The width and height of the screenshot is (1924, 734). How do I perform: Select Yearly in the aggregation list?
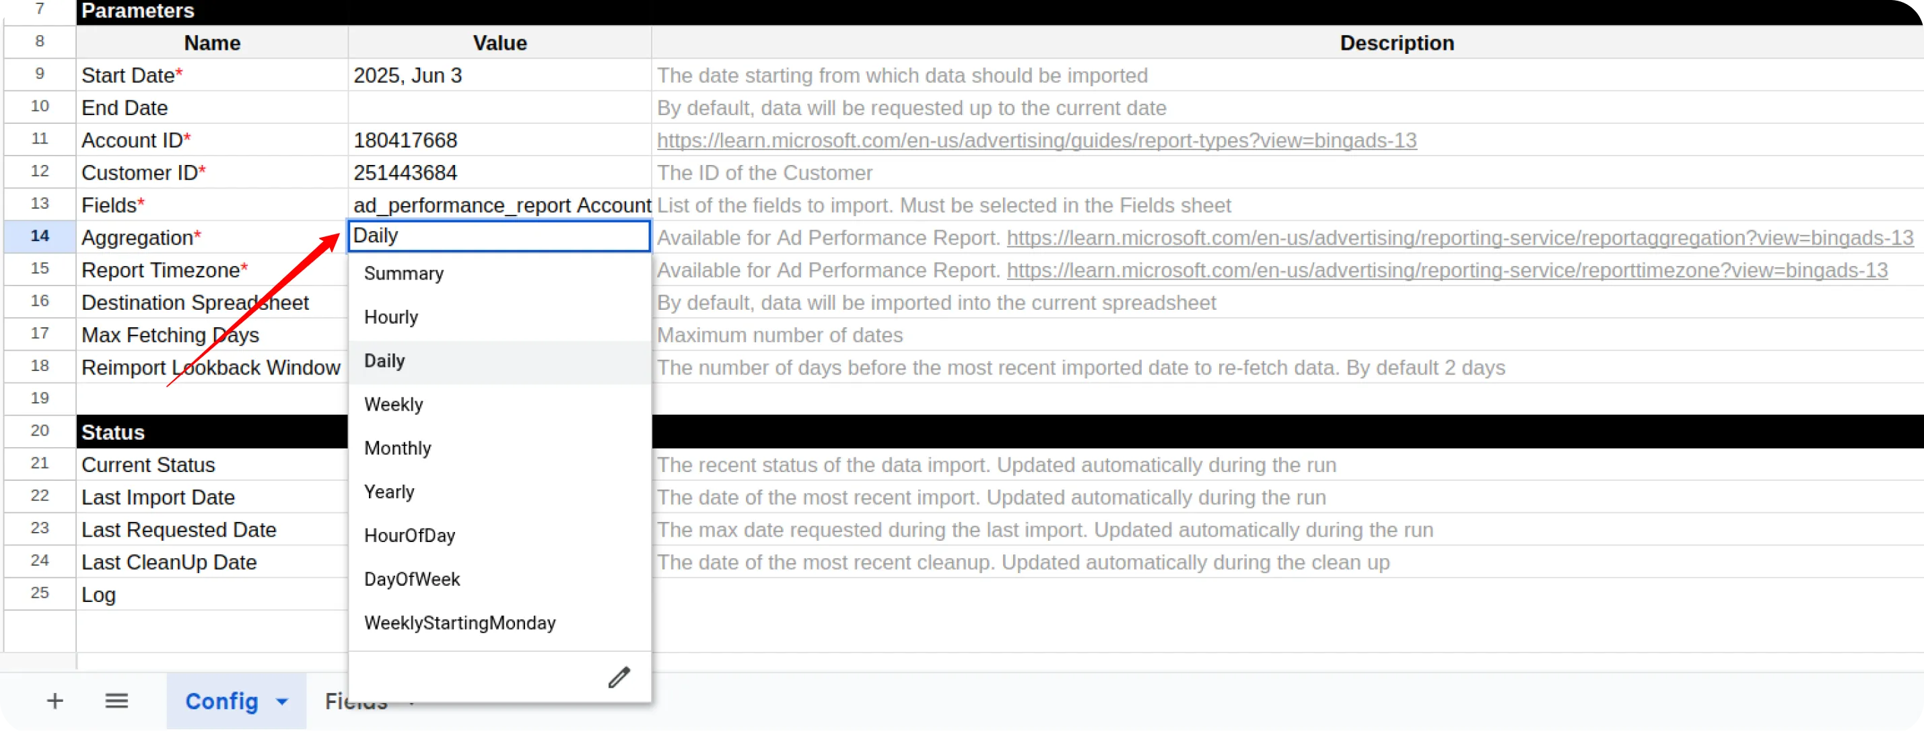(389, 491)
